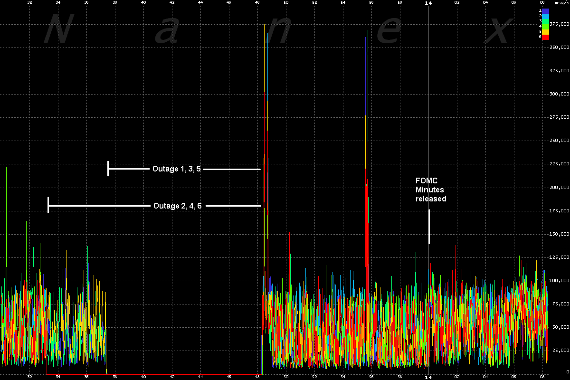Click minute label "32" on the bottom axis
This screenshot has height=380, width=570.
(x=29, y=377)
